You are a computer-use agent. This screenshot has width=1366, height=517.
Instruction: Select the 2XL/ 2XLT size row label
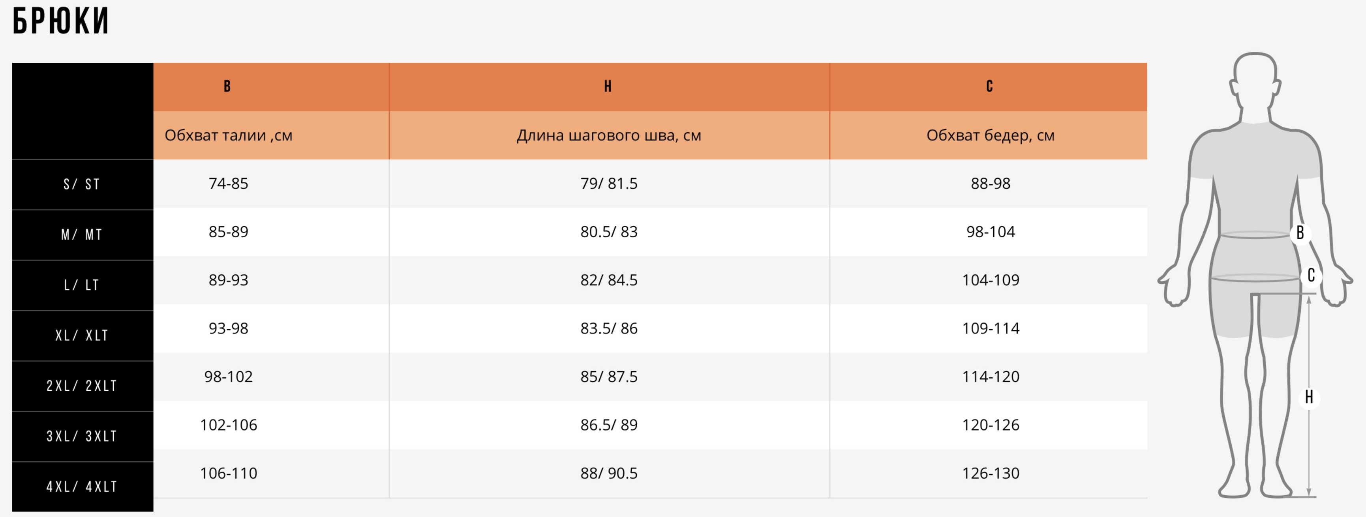[x=82, y=386]
